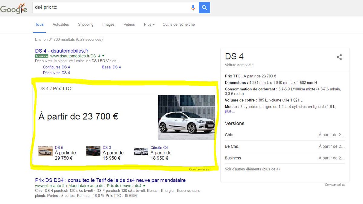363x204 pixels.
Task: Switch to the Actualités tab
Action: click(x=61, y=24)
